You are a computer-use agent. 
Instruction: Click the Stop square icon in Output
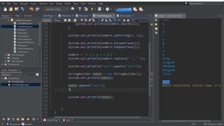tap(156, 29)
